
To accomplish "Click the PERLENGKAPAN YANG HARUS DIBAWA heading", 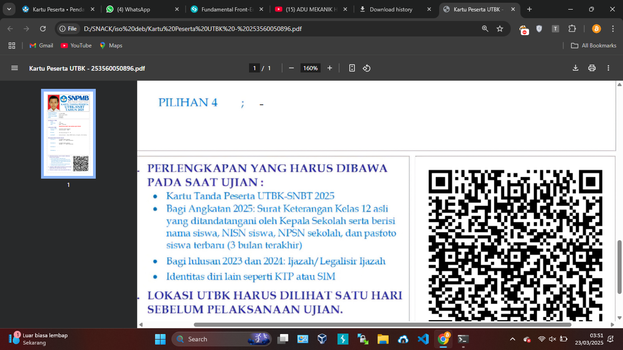I will 267,175.
